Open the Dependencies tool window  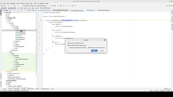45,89
